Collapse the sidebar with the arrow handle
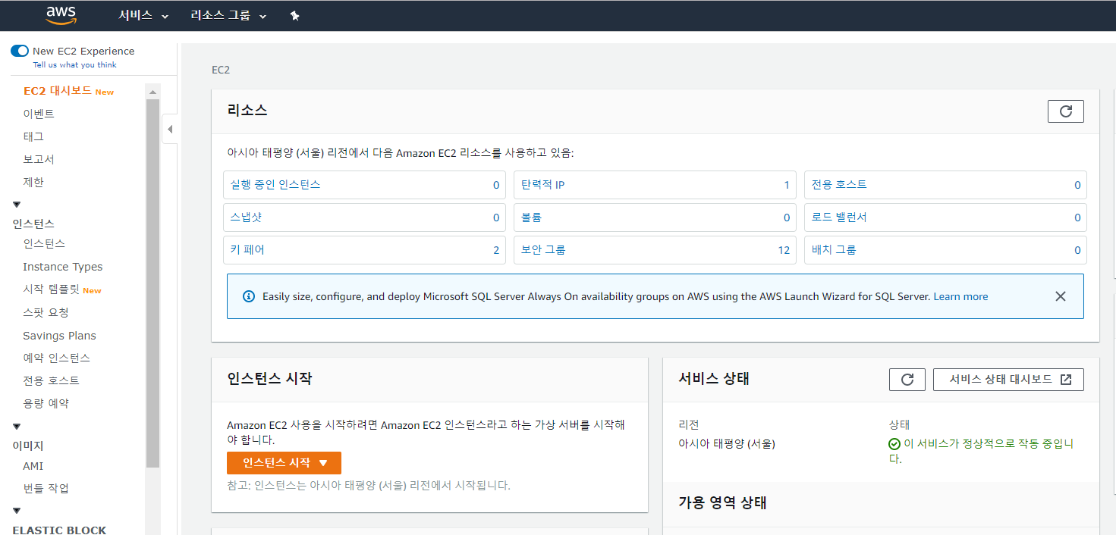1116x535 pixels. point(170,130)
